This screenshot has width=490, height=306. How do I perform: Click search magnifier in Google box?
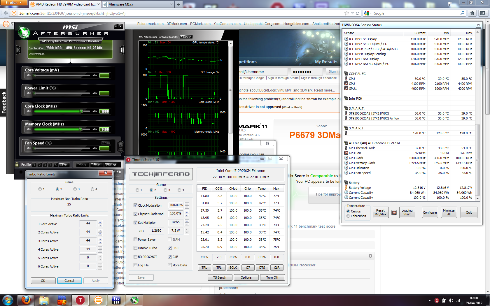click(x=462, y=13)
